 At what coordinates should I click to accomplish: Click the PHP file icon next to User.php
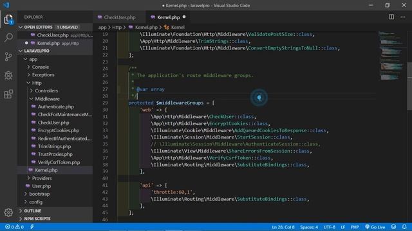(x=28, y=186)
